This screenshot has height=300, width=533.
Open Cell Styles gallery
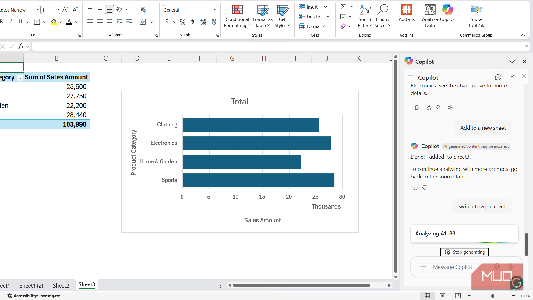coord(282,16)
